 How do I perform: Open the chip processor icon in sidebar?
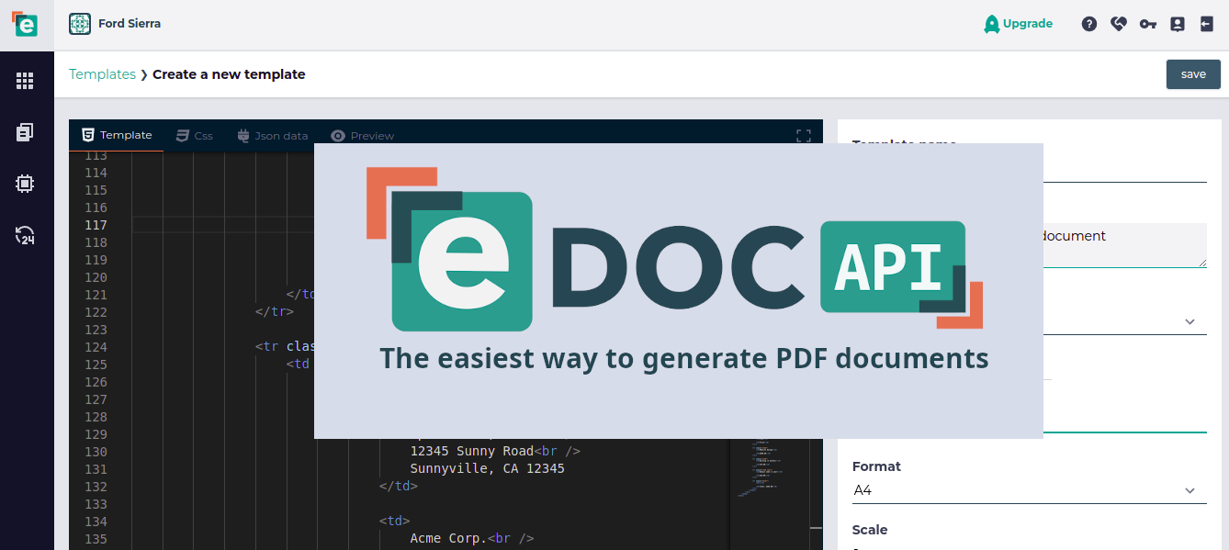tap(25, 184)
